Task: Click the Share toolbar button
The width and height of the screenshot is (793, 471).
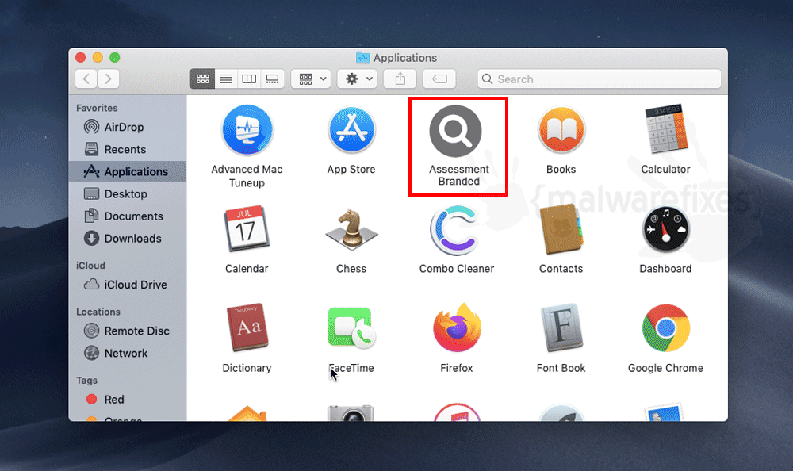Action: tap(400, 79)
